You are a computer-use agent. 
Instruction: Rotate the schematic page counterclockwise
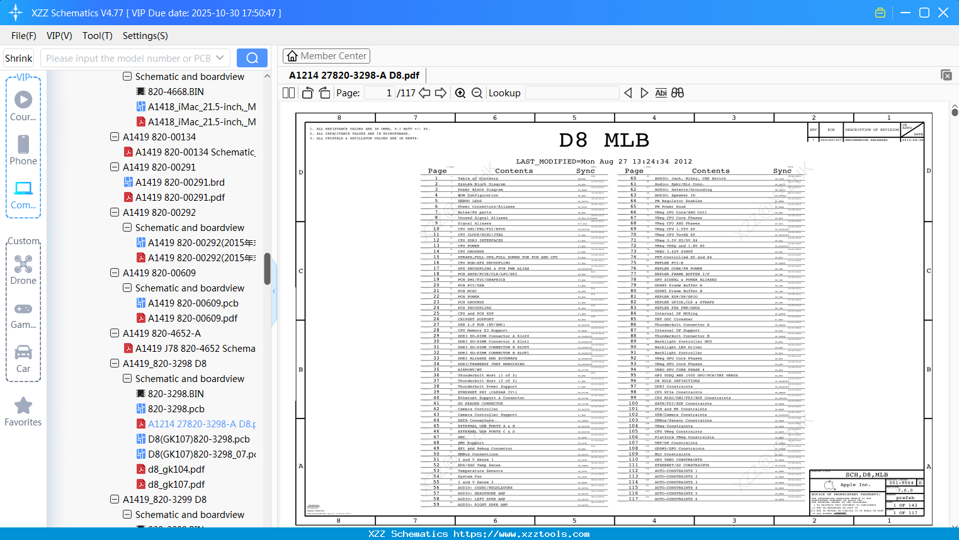tap(308, 93)
